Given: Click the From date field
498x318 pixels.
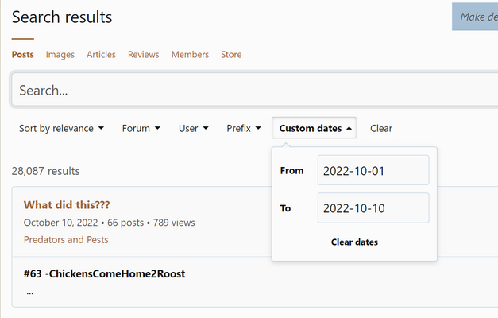Looking at the screenshot, I should click(x=373, y=170).
